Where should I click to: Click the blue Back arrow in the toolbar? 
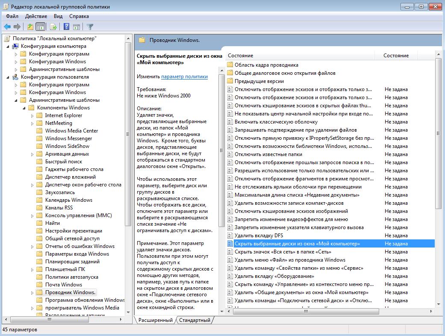[7, 27]
